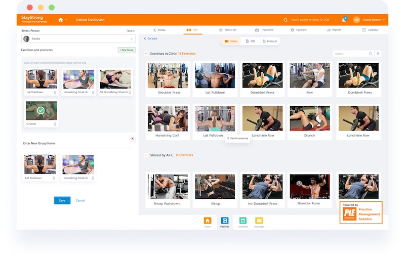Select the Tricep Pushdown exercise card
Screen dimensions: 405x260
click(168, 190)
